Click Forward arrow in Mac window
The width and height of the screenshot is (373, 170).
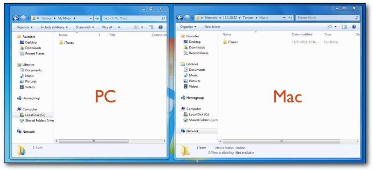coord(187,18)
